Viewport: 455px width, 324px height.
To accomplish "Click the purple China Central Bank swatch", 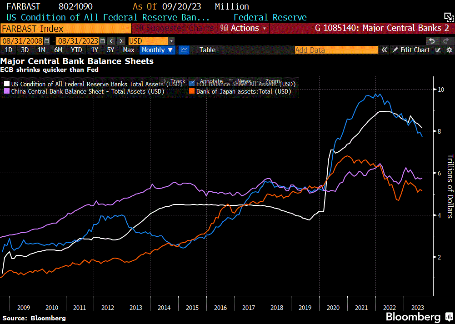I will (7, 91).
